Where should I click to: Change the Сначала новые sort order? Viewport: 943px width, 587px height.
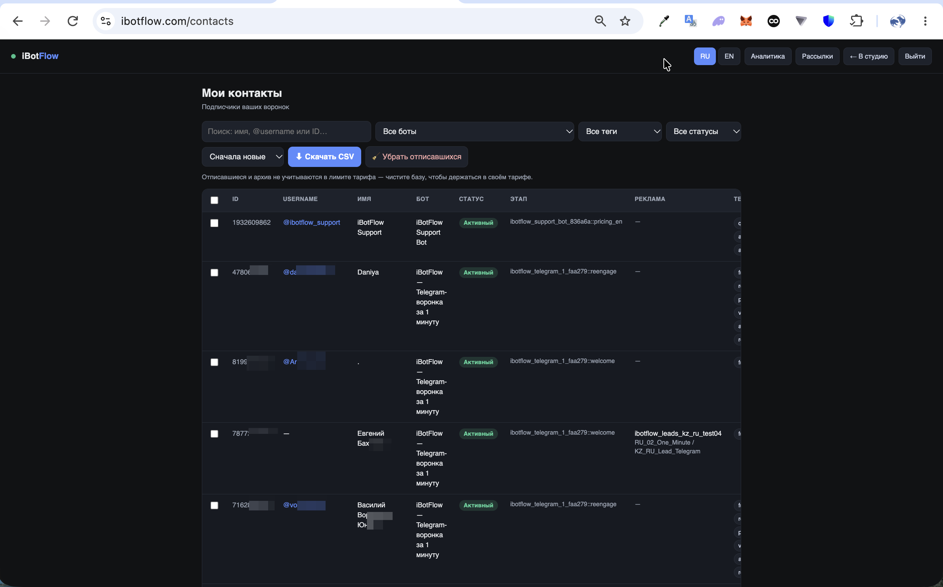click(242, 157)
